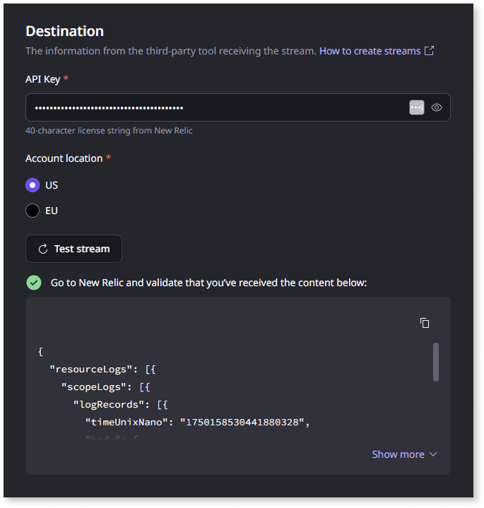Reveal the API key with the eye icon
This screenshot has height=508, width=484.
click(x=437, y=107)
